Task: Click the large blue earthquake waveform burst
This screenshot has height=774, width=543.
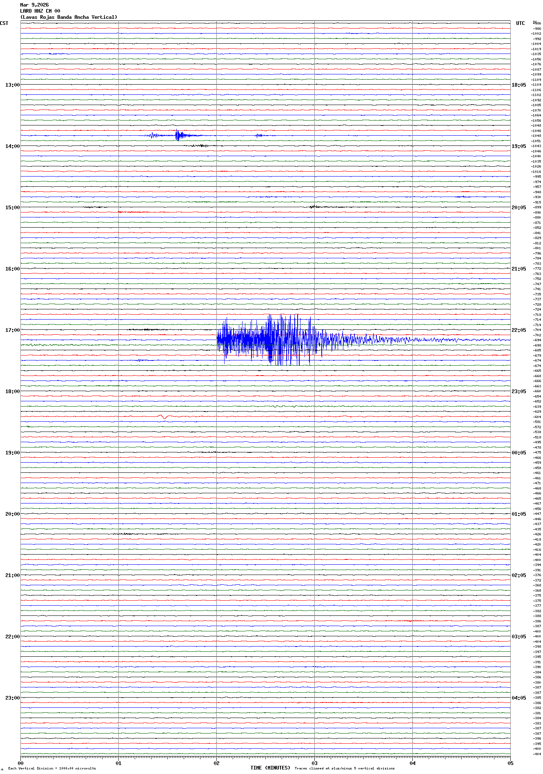Action: [269, 340]
